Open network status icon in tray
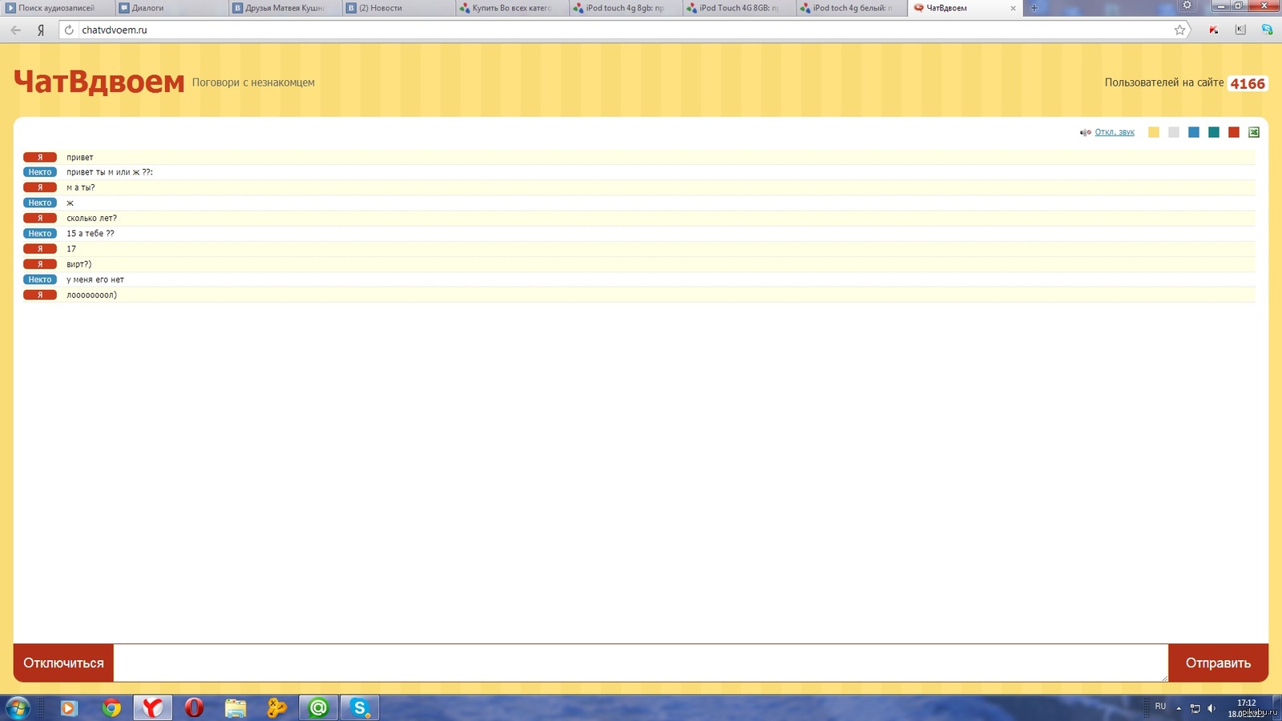 click(x=1195, y=708)
